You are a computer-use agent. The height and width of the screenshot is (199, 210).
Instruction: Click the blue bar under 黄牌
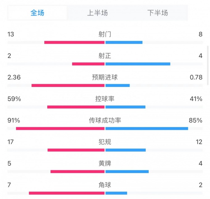127,172
